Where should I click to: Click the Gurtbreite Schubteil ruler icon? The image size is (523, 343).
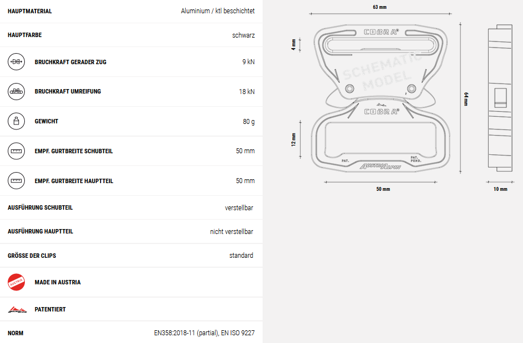17,151
